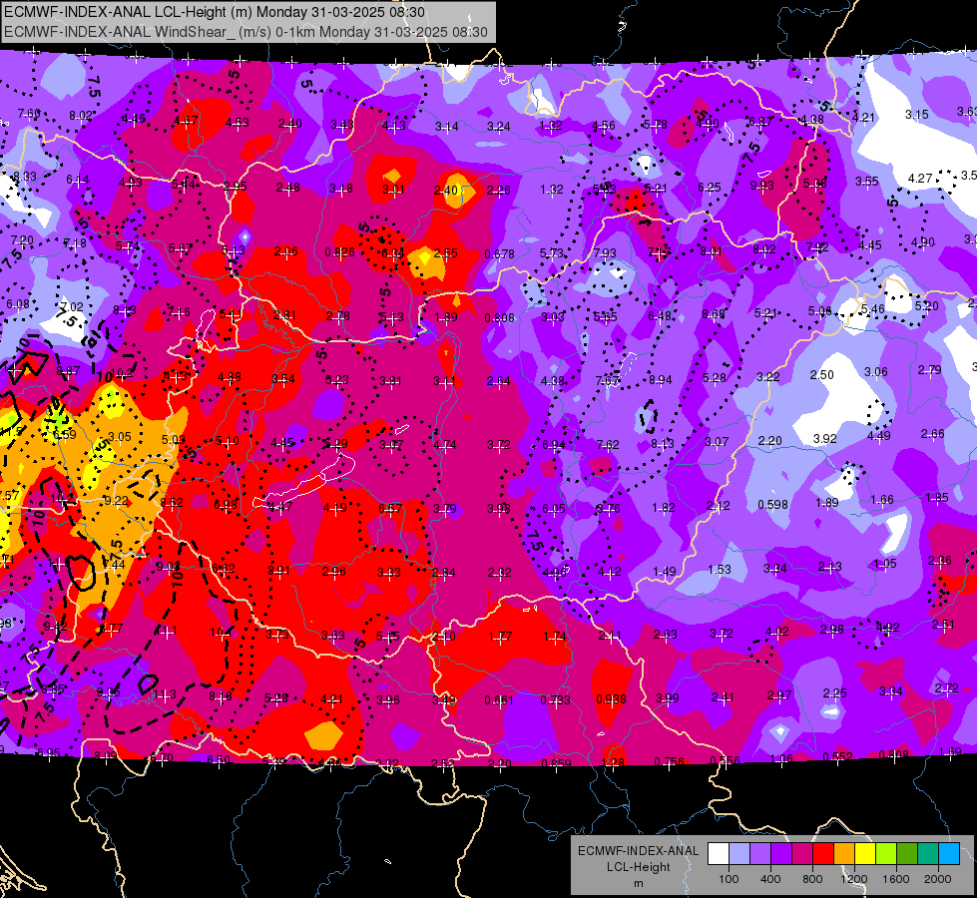Click the wind shear value 8.68
The image size is (977, 898).
pos(714,314)
